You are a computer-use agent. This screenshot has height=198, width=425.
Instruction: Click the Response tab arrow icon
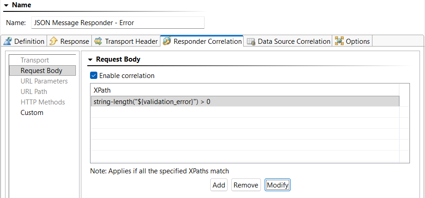tap(53, 41)
